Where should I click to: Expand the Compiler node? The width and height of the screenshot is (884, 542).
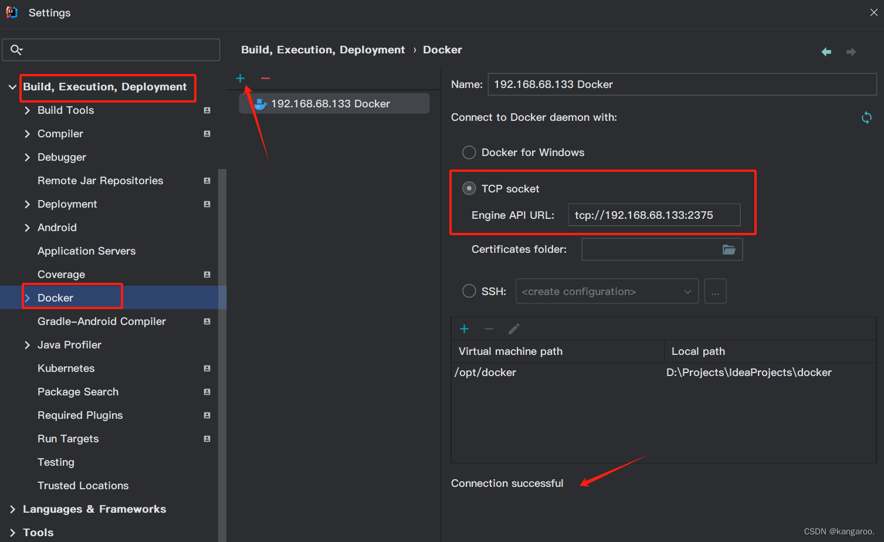pyautogui.click(x=27, y=134)
